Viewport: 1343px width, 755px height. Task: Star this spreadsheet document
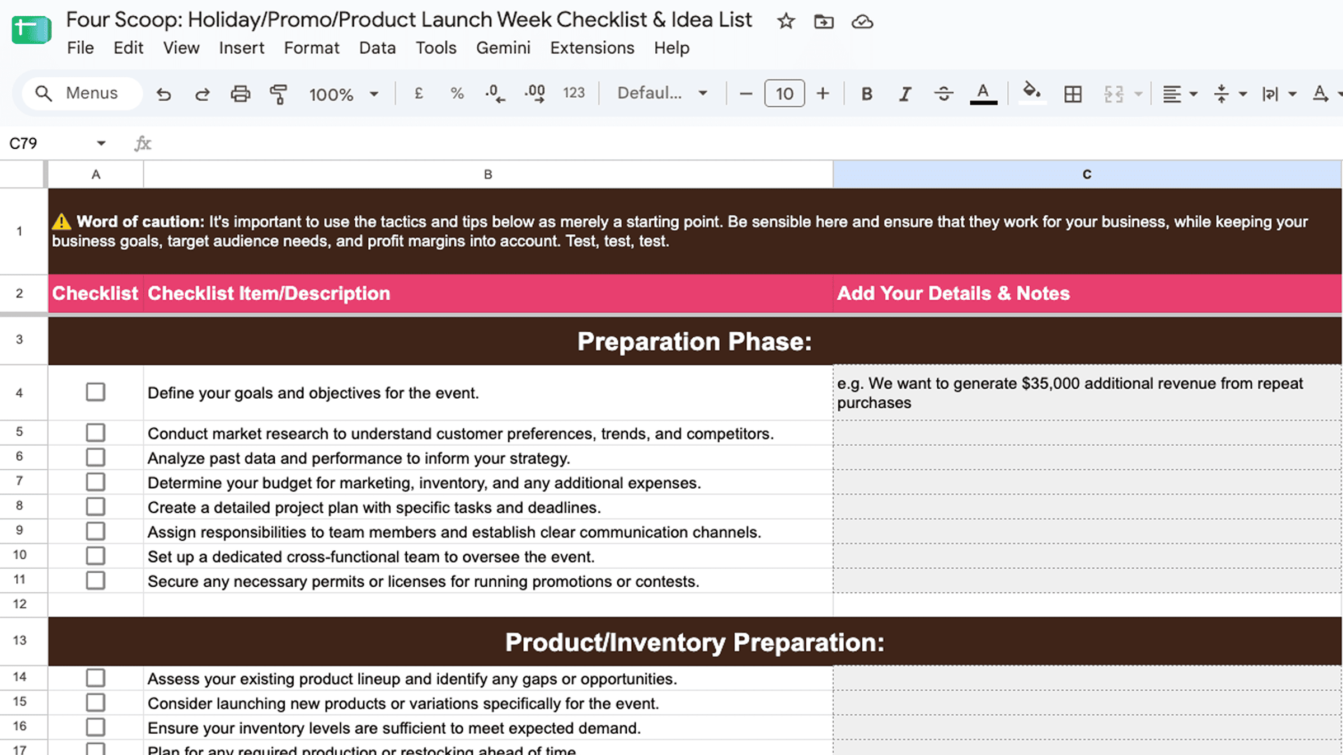coord(786,22)
